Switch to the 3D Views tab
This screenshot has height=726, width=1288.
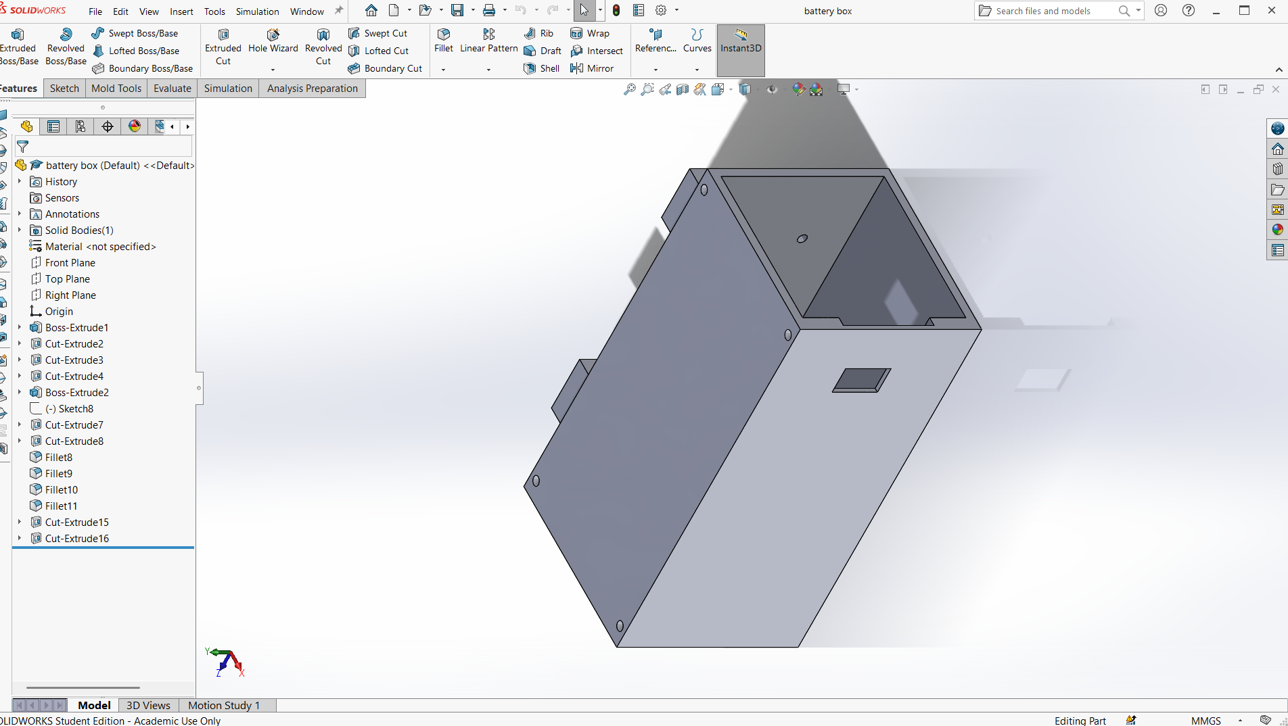[148, 705]
